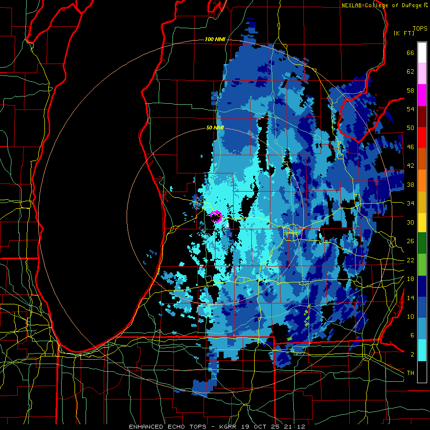Screen dimensions: 430x430
Task: Click the dark red 50-54 kft swatch
Action: pos(422,116)
